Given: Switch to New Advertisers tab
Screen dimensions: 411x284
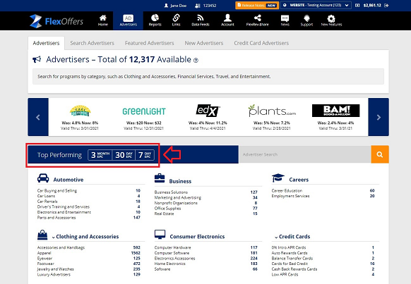Looking at the screenshot, I should (x=204, y=43).
